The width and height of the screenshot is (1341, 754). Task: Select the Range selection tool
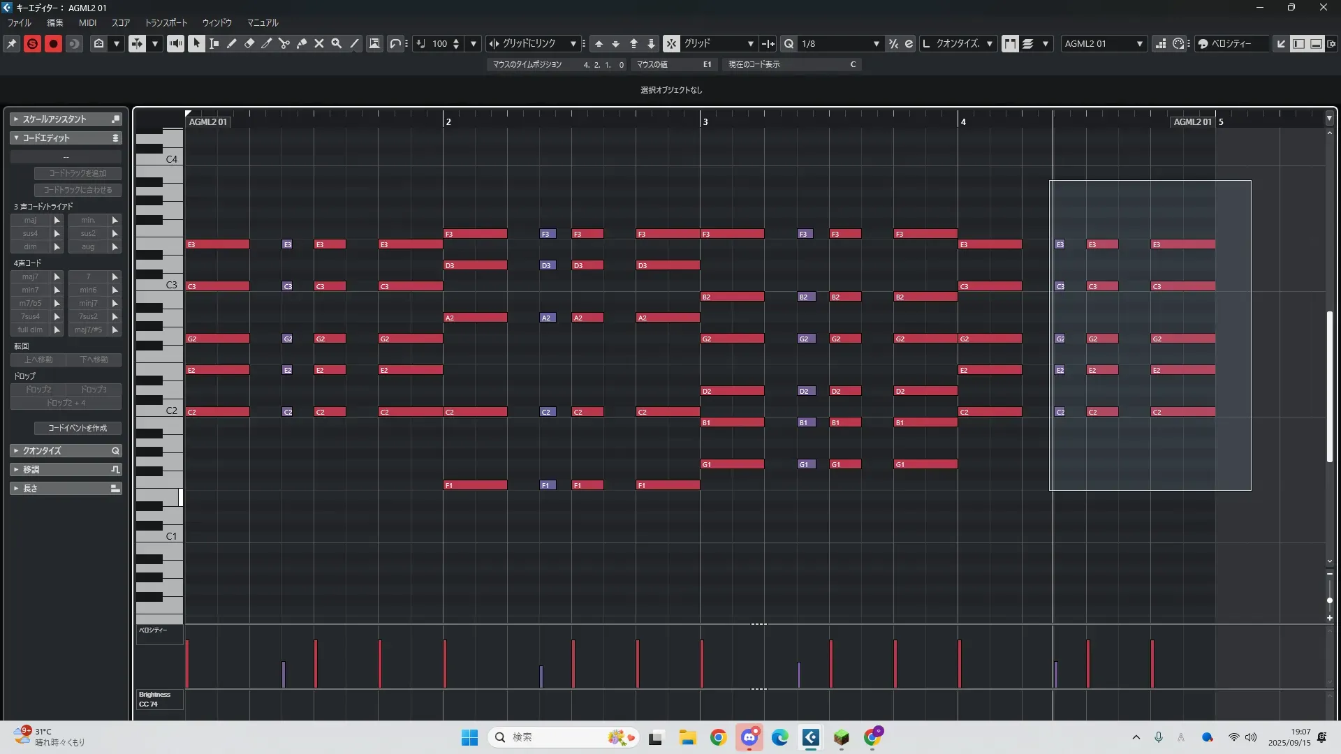pyautogui.click(x=214, y=43)
